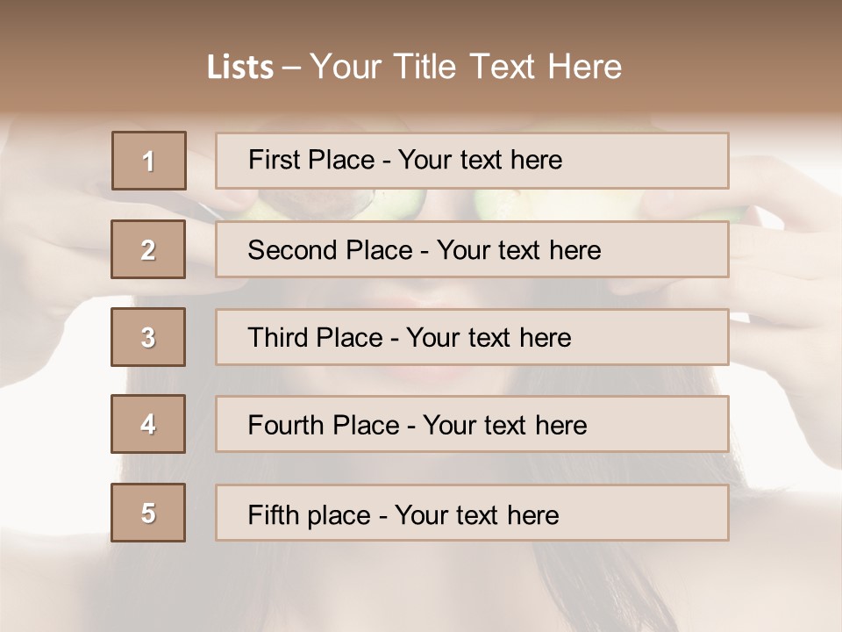The image size is (842, 632).
Task: Select the number 5 box
Action: pyautogui.click(x=148, y=513)
